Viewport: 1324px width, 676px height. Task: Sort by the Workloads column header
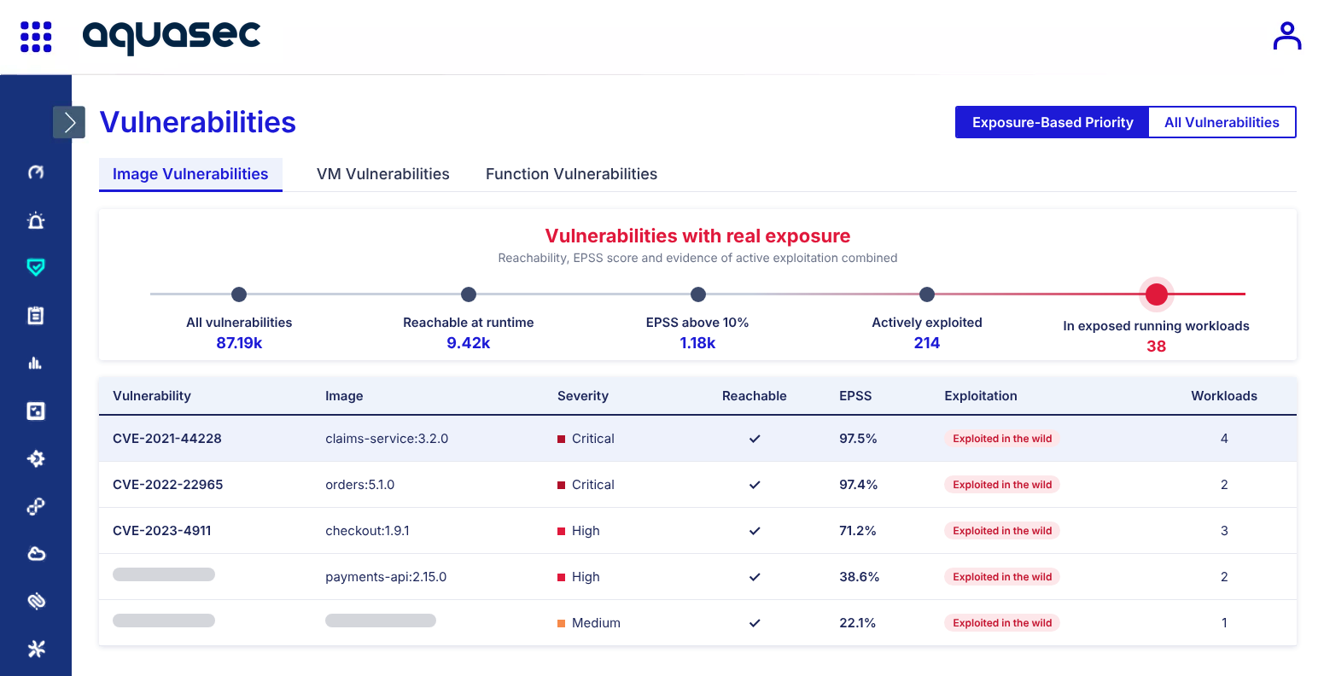[1224, 396]
